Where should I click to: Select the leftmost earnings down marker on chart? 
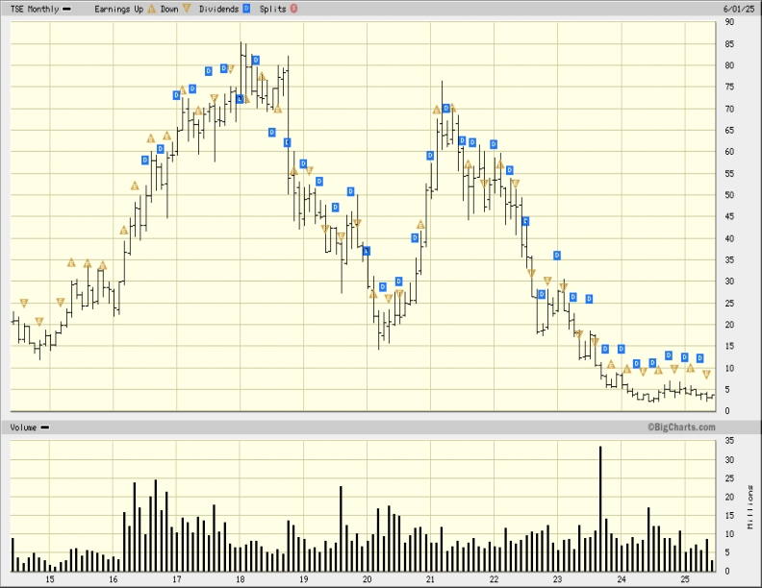(x=24, y=304)
